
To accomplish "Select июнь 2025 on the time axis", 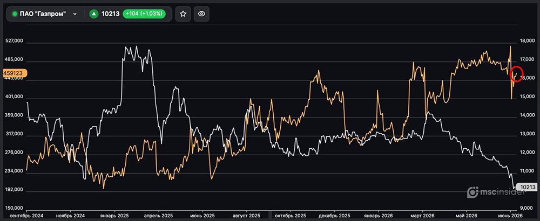I will point(202,216).
